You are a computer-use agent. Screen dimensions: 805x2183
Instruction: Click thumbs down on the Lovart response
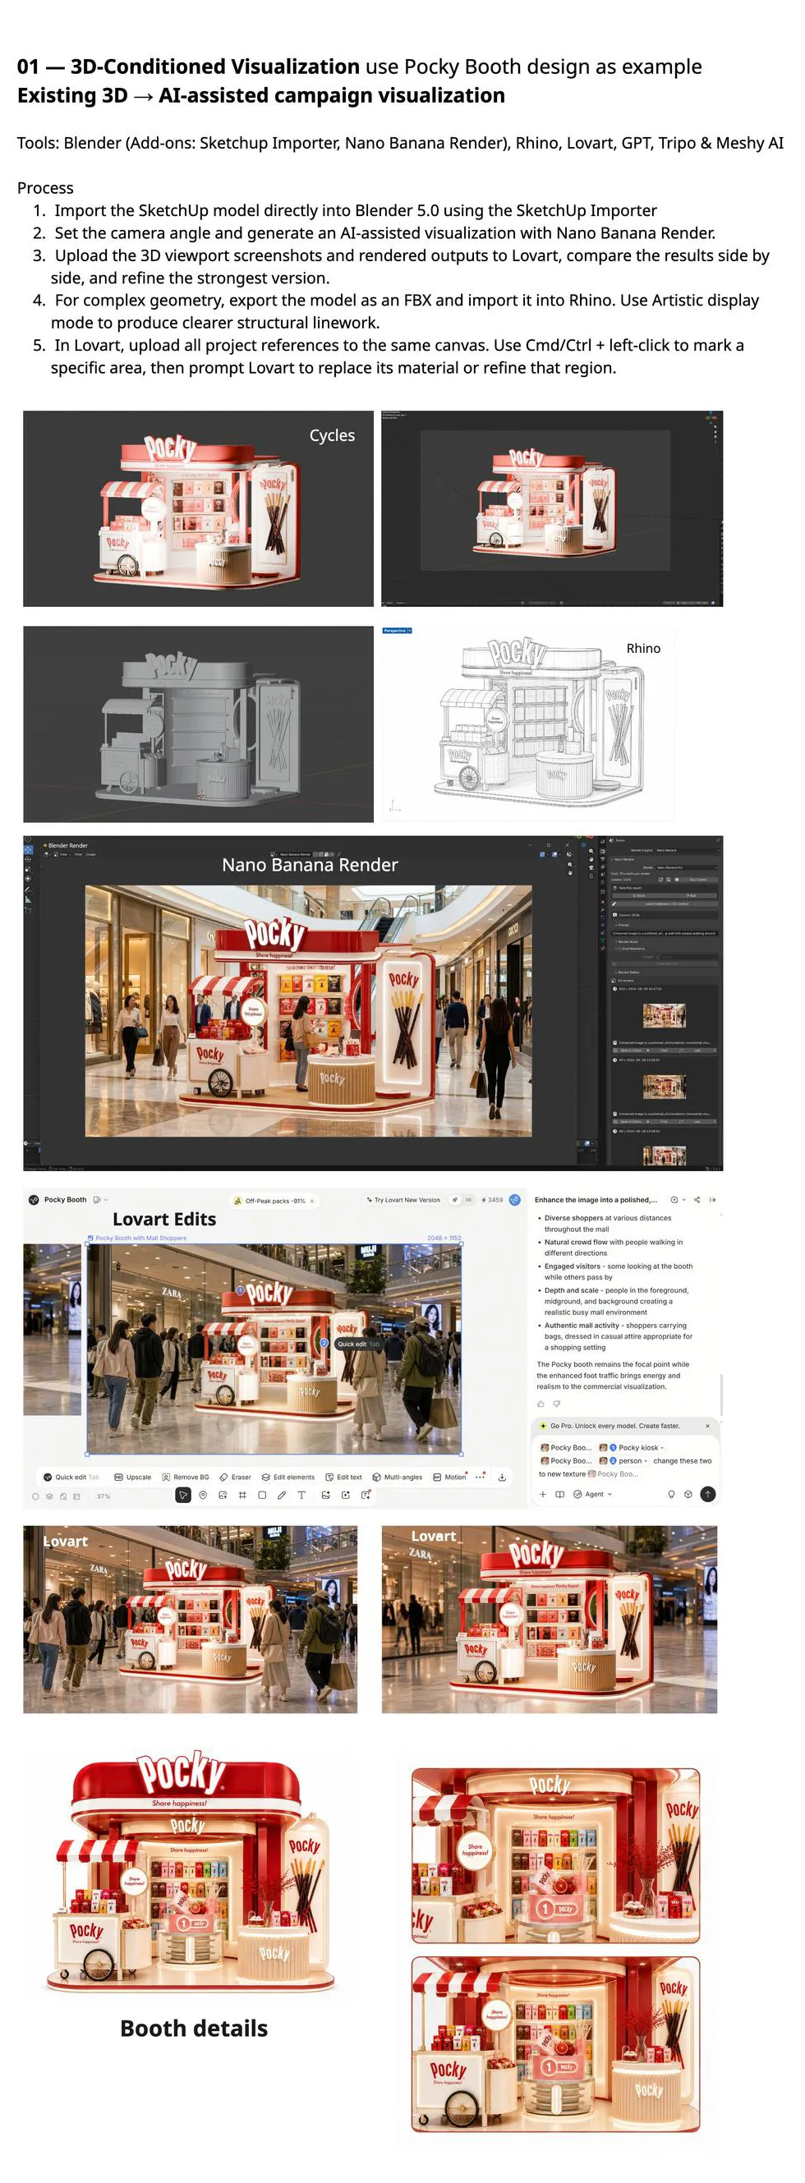(557, 1404)
